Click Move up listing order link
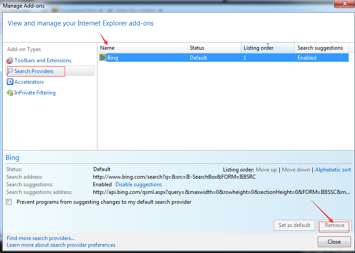This screenshot has height=253, width=355. [x=266, y=170]
